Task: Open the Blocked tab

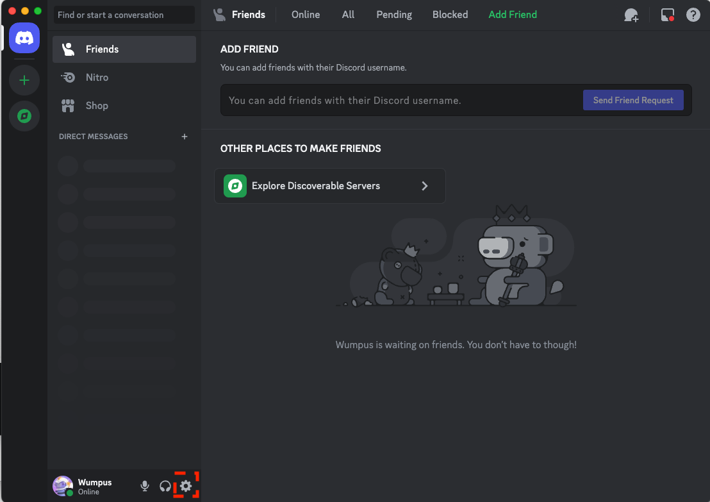Action: point(450,15)
